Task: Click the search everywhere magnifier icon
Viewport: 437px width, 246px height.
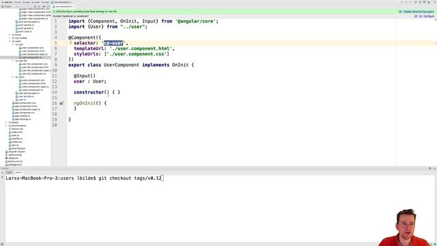Action: click(435, 2)
